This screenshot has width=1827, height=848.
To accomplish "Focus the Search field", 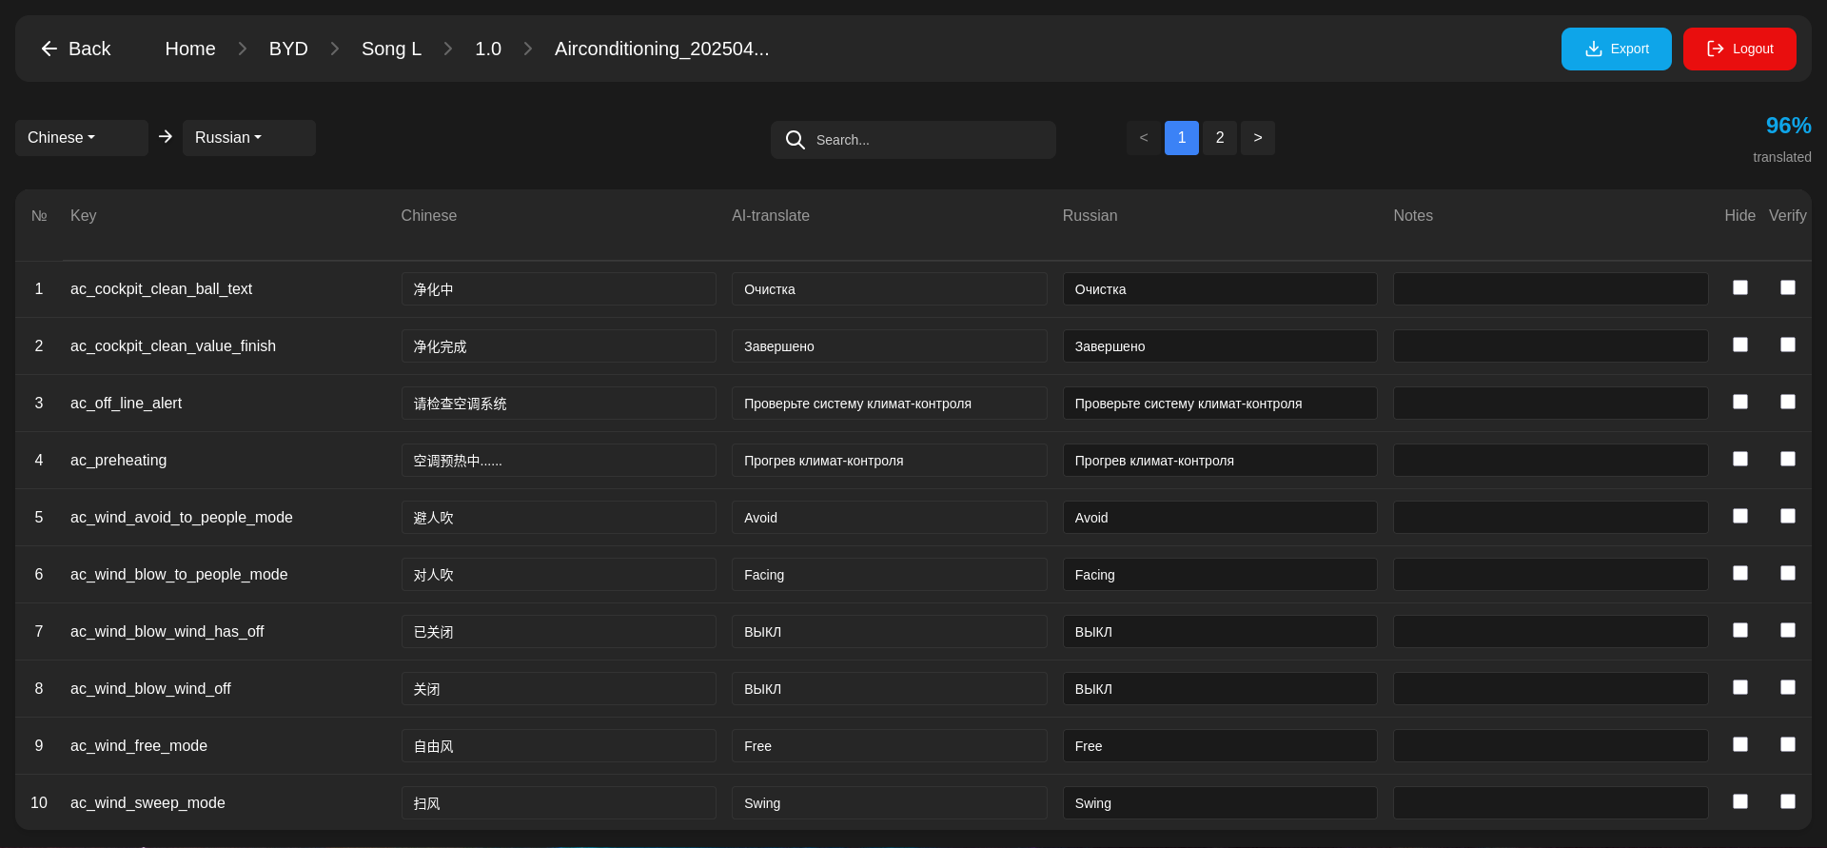I will click(x=913, y=140).
